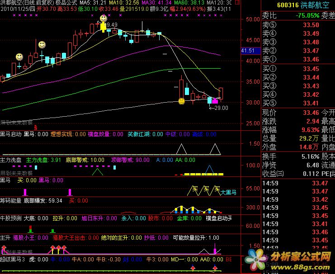Click the 卖① quote row at 33.46
This screenshot has height=274, width=335.
(298, 59)
